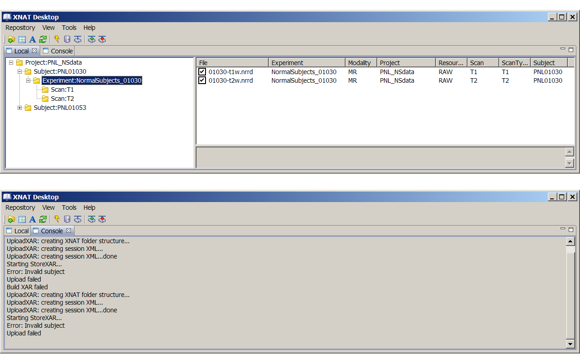Select the Scan:T1 folder in tree

click(x=62, y=89)
